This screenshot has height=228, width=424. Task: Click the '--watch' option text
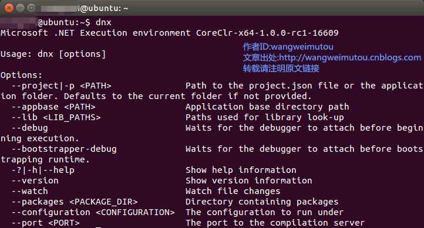29,191
